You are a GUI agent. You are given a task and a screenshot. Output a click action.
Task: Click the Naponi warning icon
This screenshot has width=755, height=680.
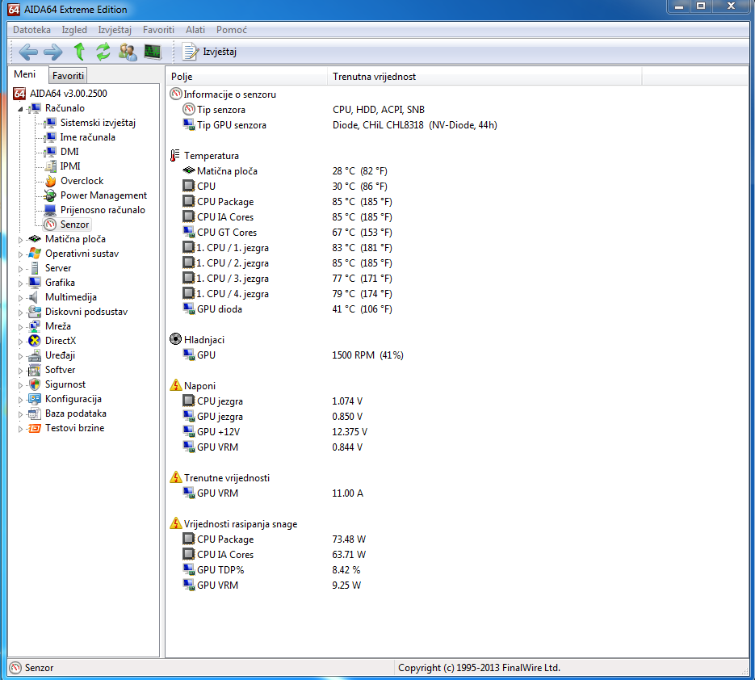point(176,385)
